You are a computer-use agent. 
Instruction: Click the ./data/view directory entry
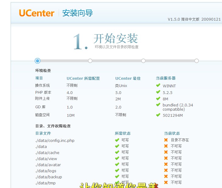coord(46,159)
